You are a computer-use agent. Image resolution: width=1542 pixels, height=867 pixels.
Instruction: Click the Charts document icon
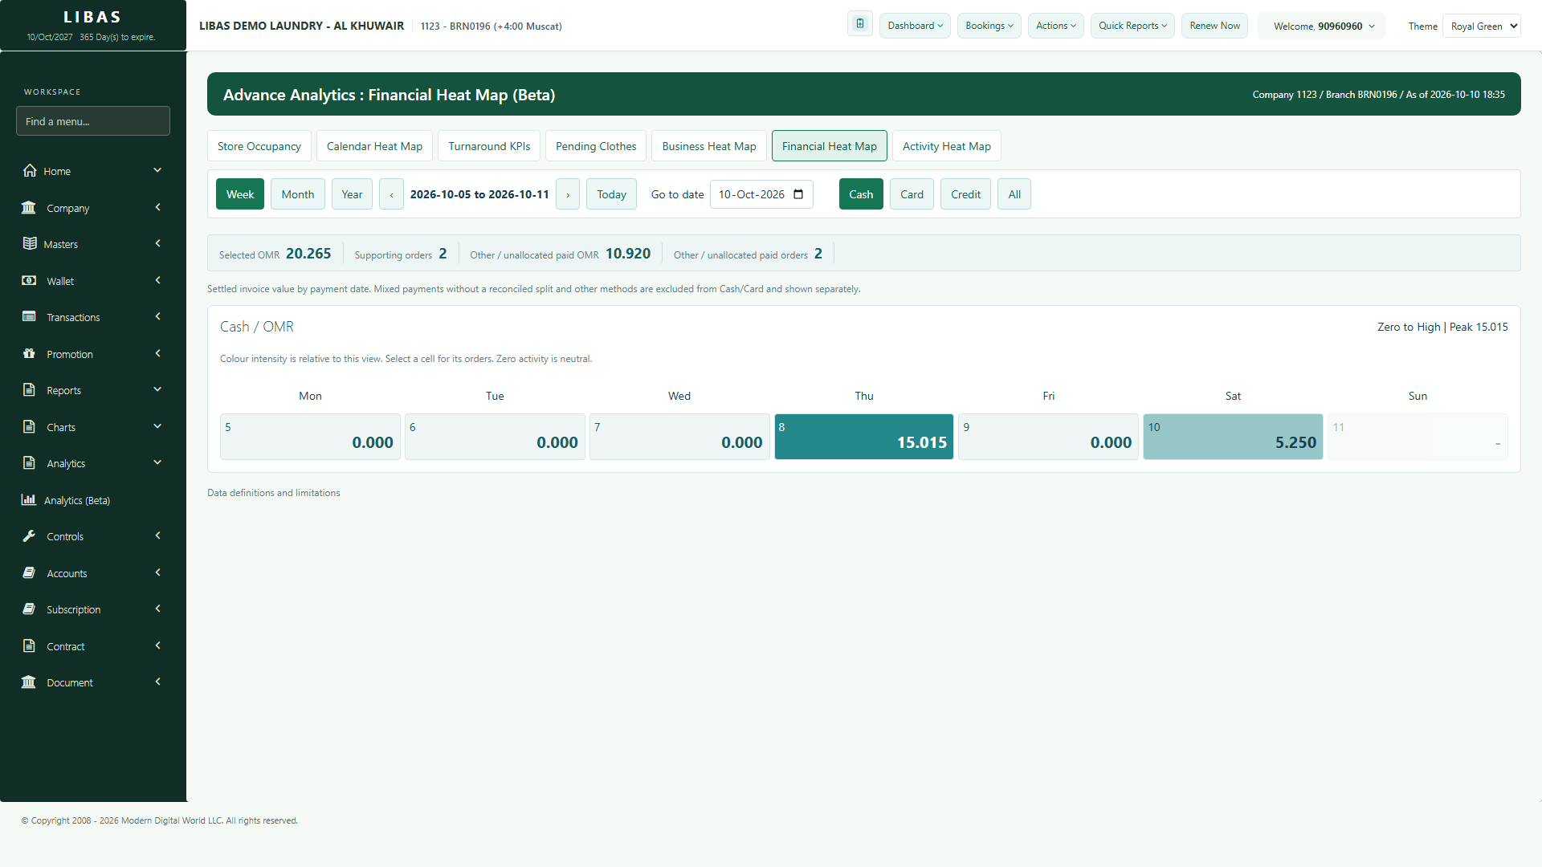[29, 426]
